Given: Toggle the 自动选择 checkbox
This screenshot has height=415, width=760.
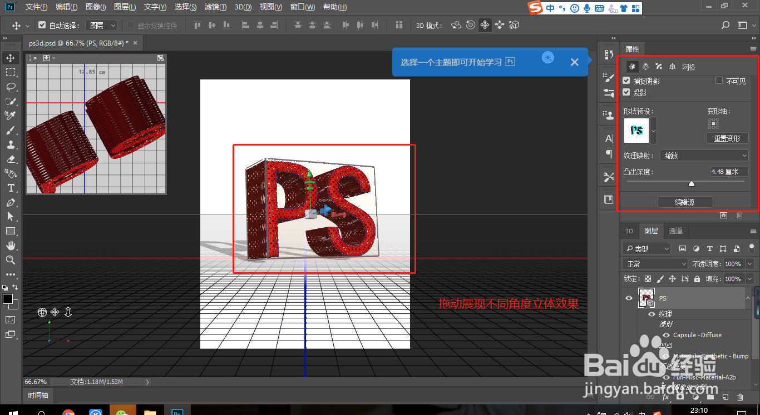Looking at the screenshot, I should coord(42,25).
